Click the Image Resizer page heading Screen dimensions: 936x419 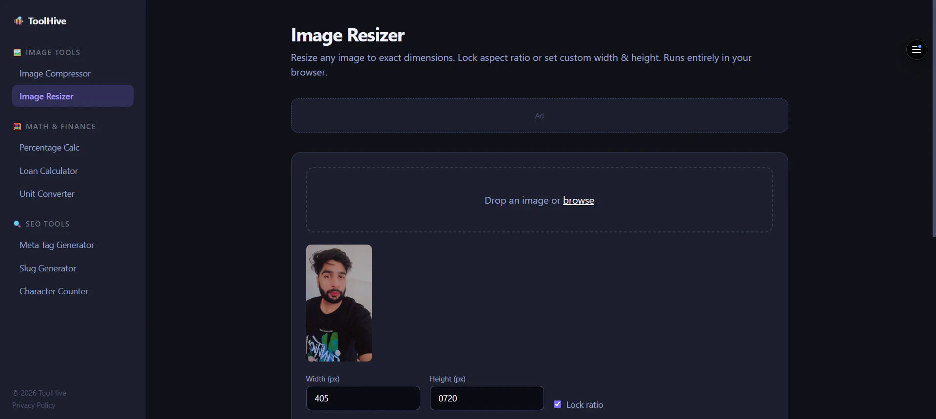[x=348, y=35]
